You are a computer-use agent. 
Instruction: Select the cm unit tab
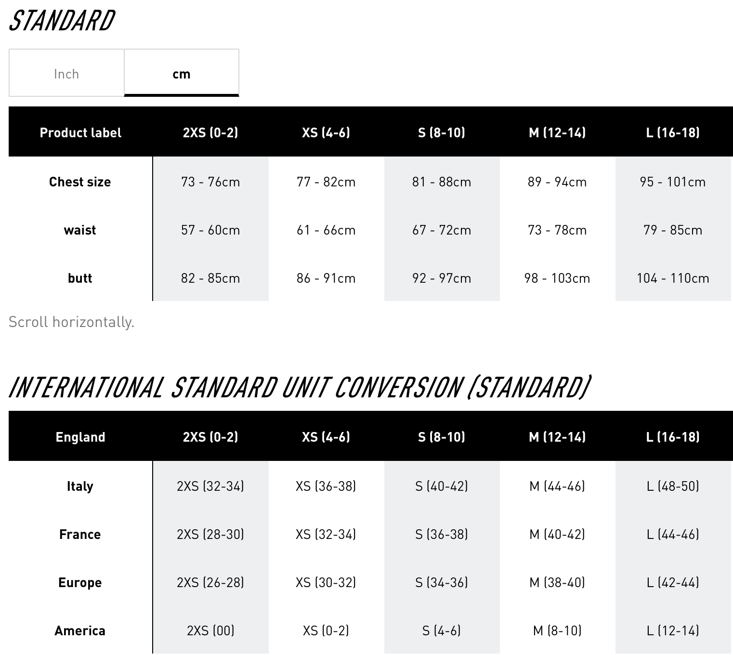point(182,73)
